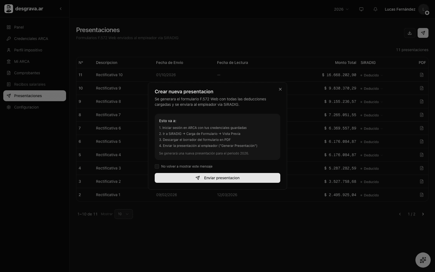Open notifications bell
Screen dimensions: 435x272
[375, 9]
